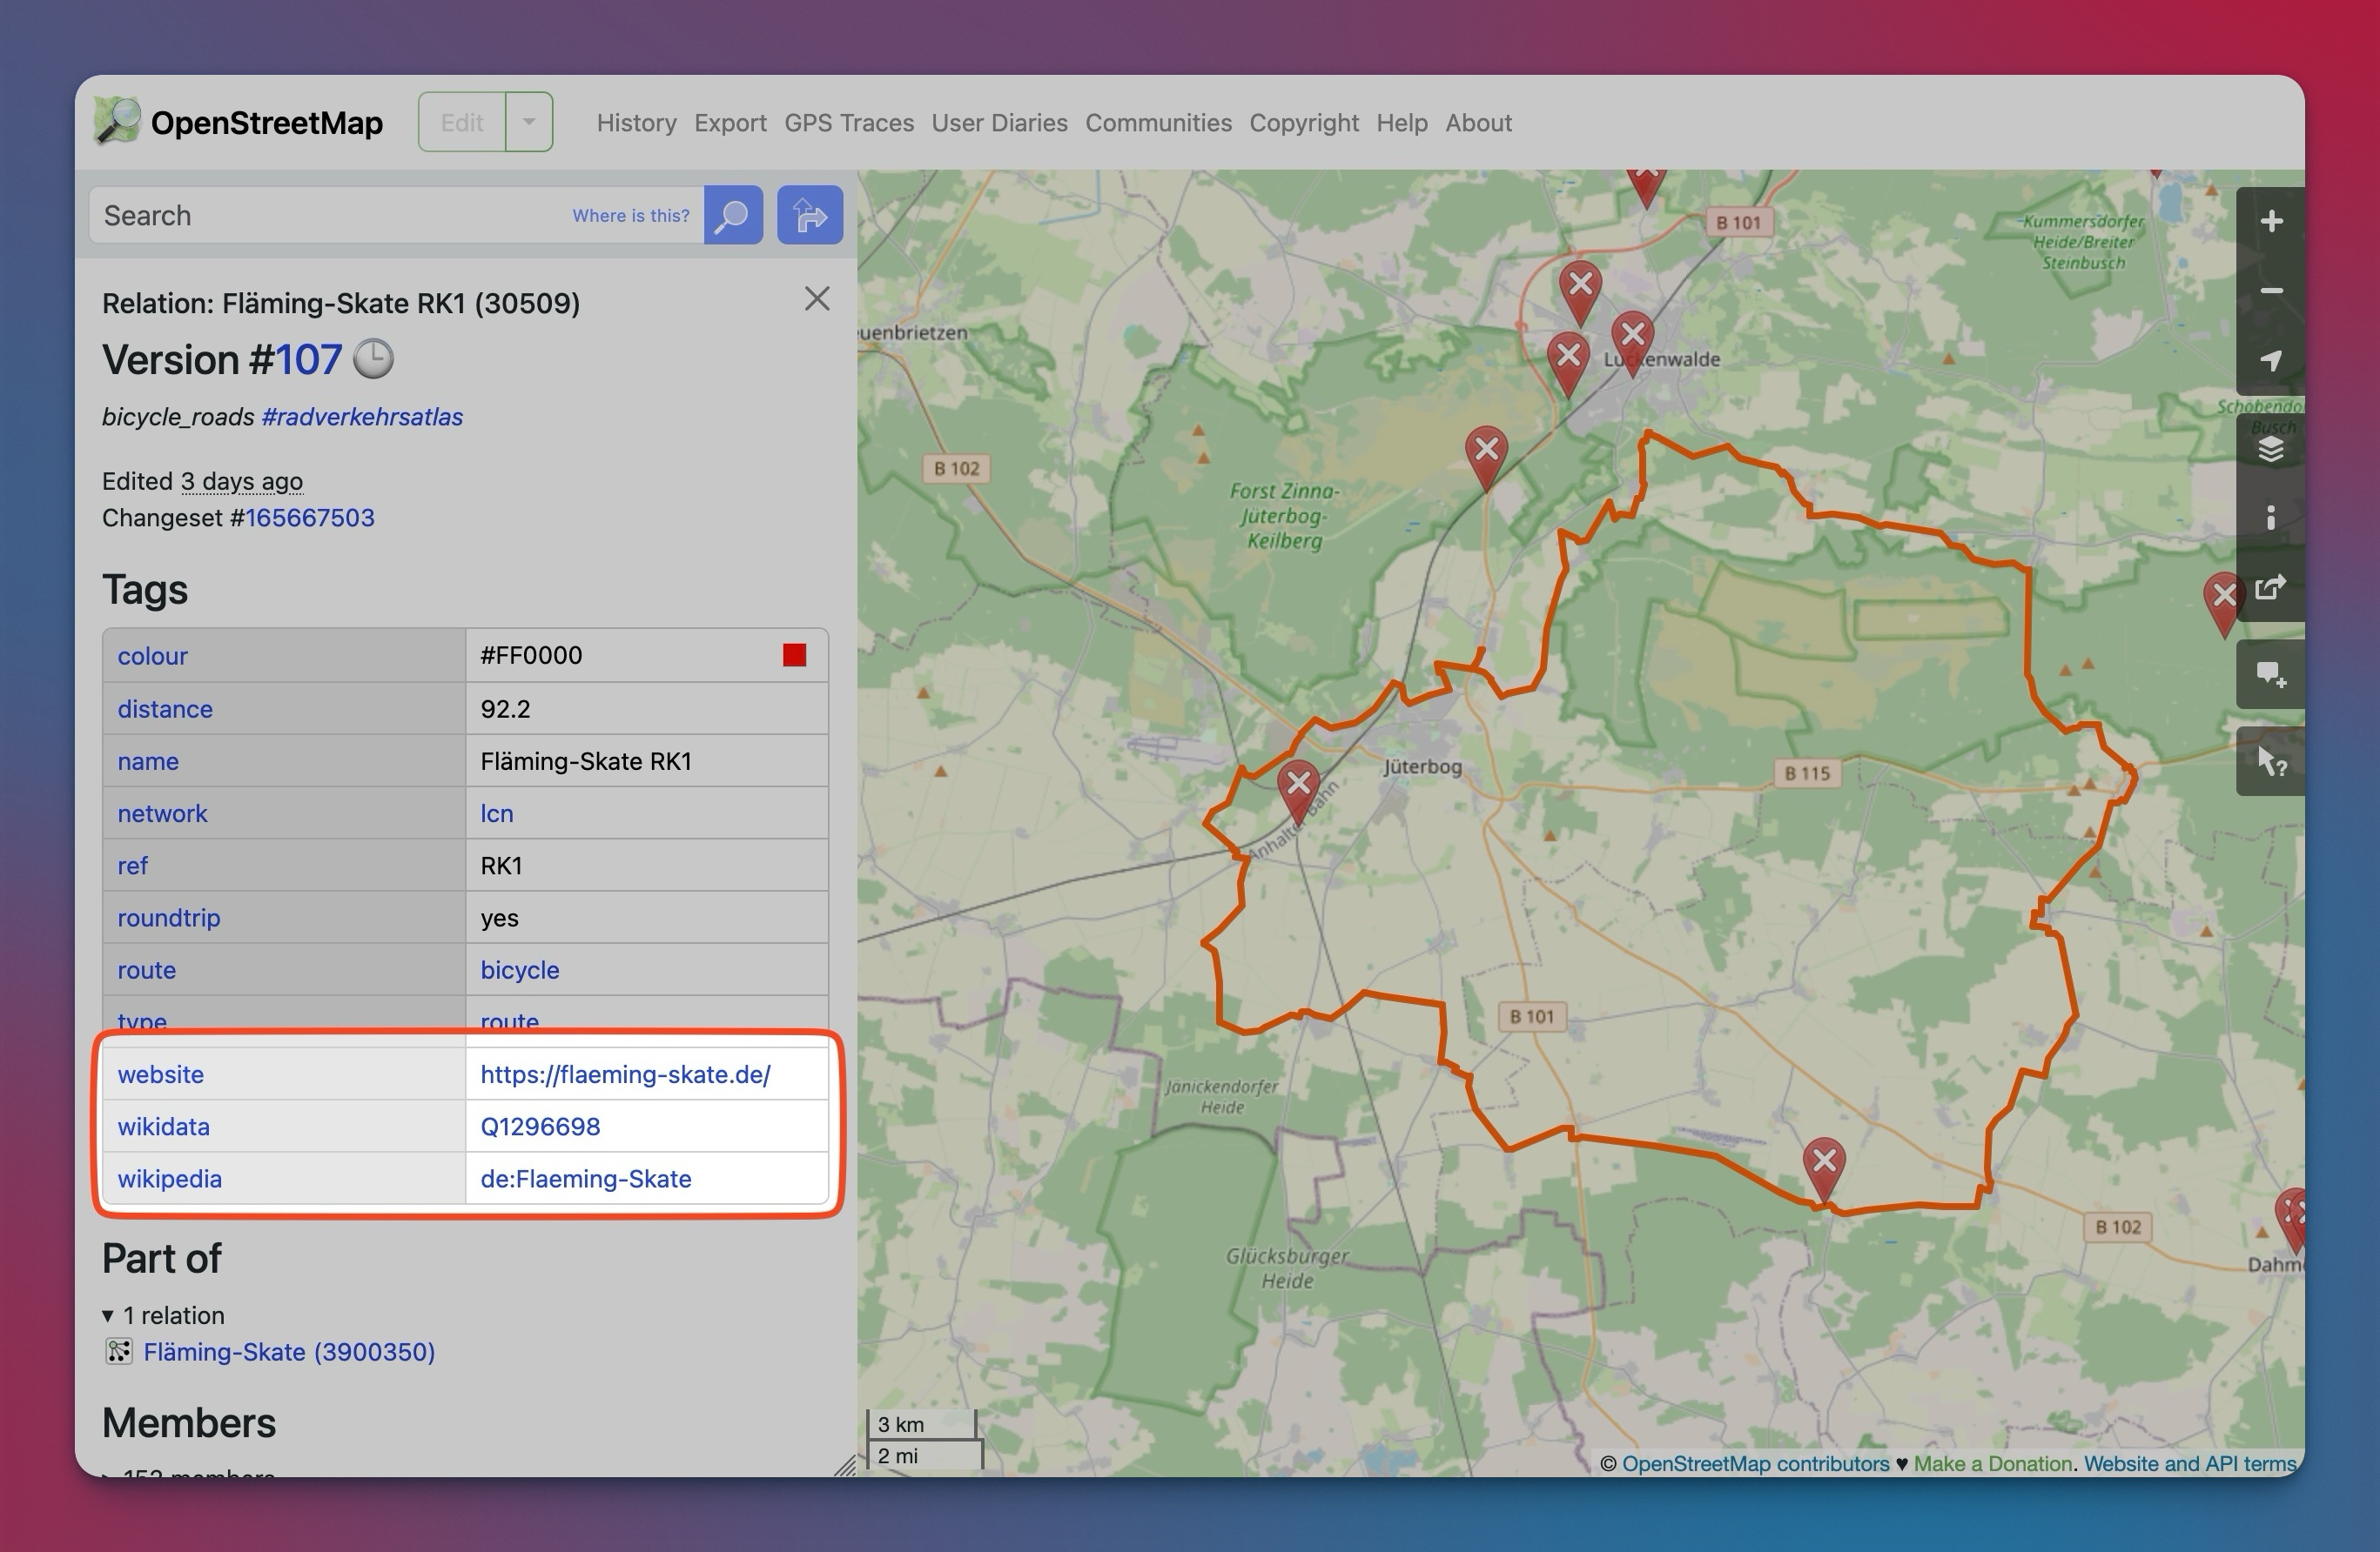
Task: Open the Share panel icon
Action: (2271, 586)
